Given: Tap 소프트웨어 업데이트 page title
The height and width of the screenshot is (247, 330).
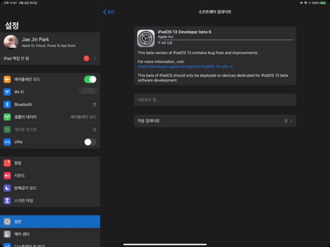Looking at the screenshot, I should click(215, 12).
